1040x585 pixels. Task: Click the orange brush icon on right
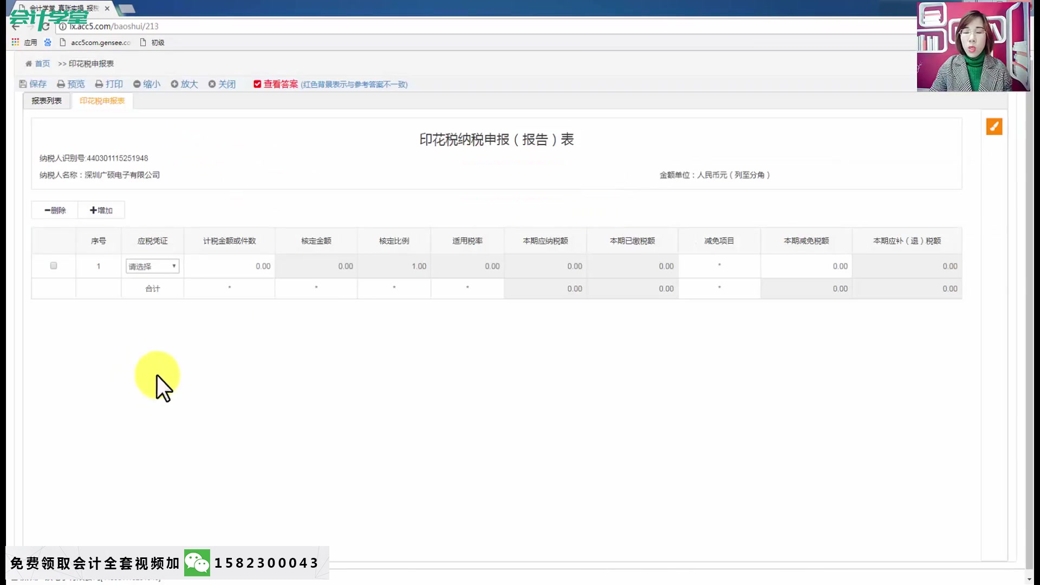[994, 126]
